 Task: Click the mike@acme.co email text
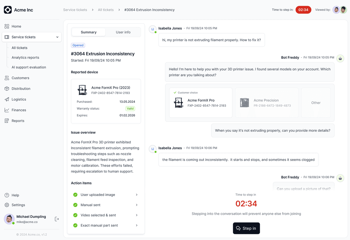point(27,222)
